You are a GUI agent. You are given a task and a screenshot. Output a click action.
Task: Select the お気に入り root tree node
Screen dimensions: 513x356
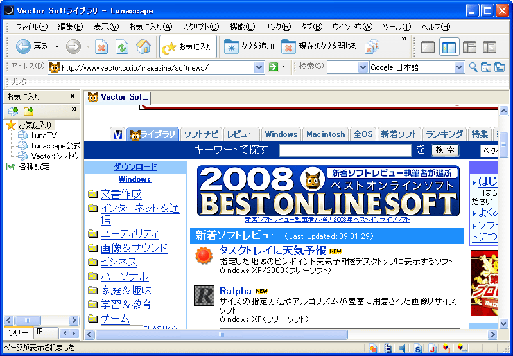pyautogui.click(x=35, y=125)
